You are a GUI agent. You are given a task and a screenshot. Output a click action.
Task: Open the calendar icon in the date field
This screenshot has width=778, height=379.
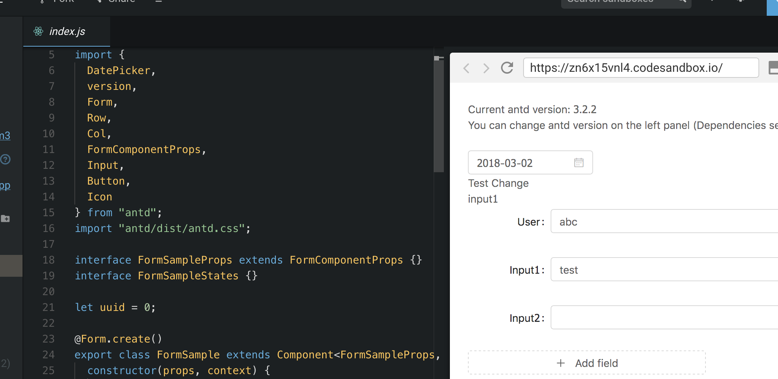pos(579,162)
